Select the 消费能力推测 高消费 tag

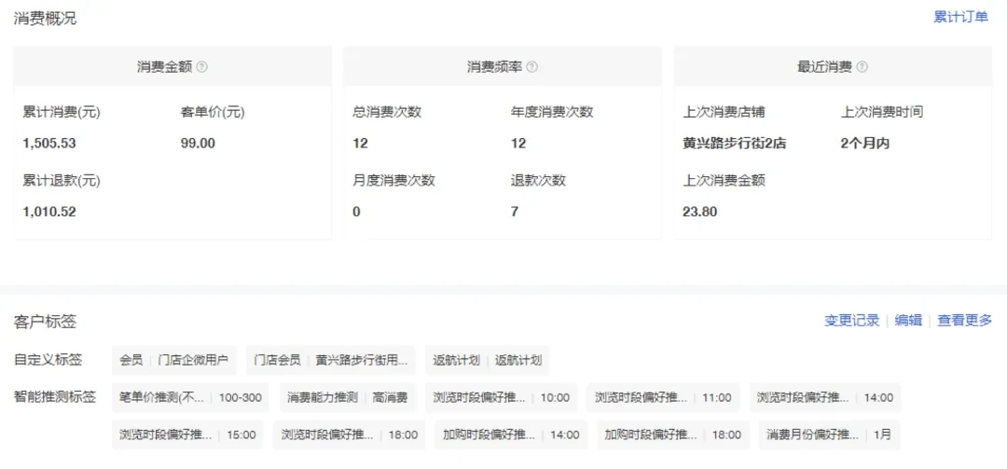click(x=347, y=397)
